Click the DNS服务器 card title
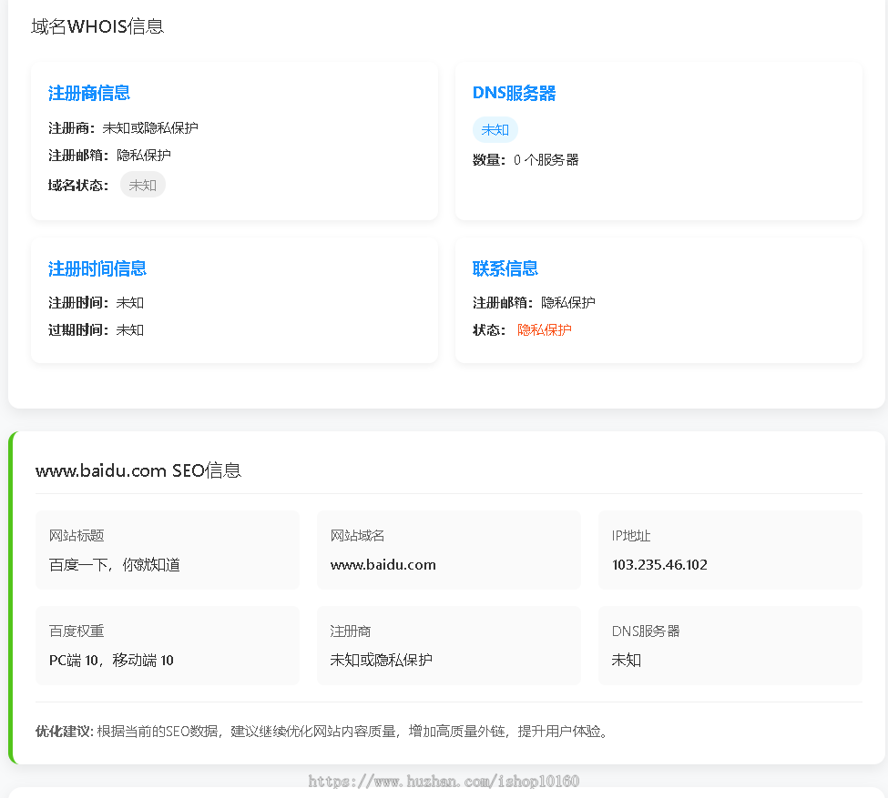Image resolution: width=888 pixels, height=798 pixels. 515,93
